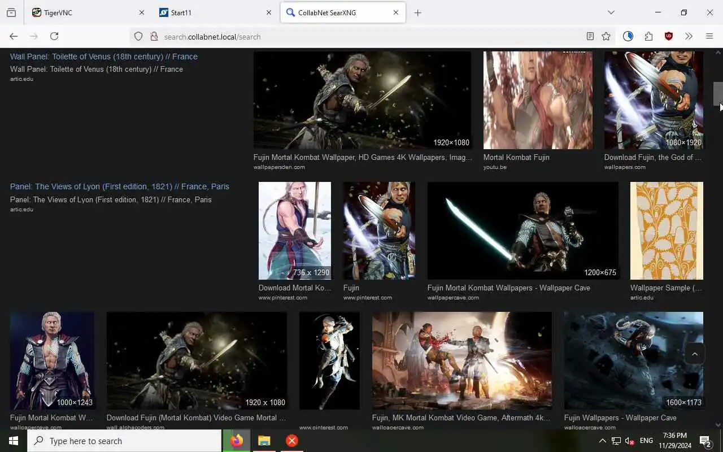Open Windows Start menu
This screenshot has height=452, width=723.
coord(14,441)
